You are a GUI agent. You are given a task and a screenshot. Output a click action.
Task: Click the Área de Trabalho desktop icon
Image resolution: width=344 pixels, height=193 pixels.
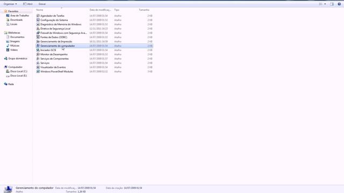click(x=8, y=16)
